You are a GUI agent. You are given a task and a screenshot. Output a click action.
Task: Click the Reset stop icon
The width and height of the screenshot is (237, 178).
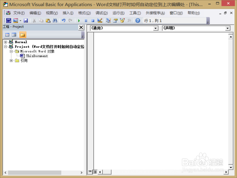tap(93, 20)
